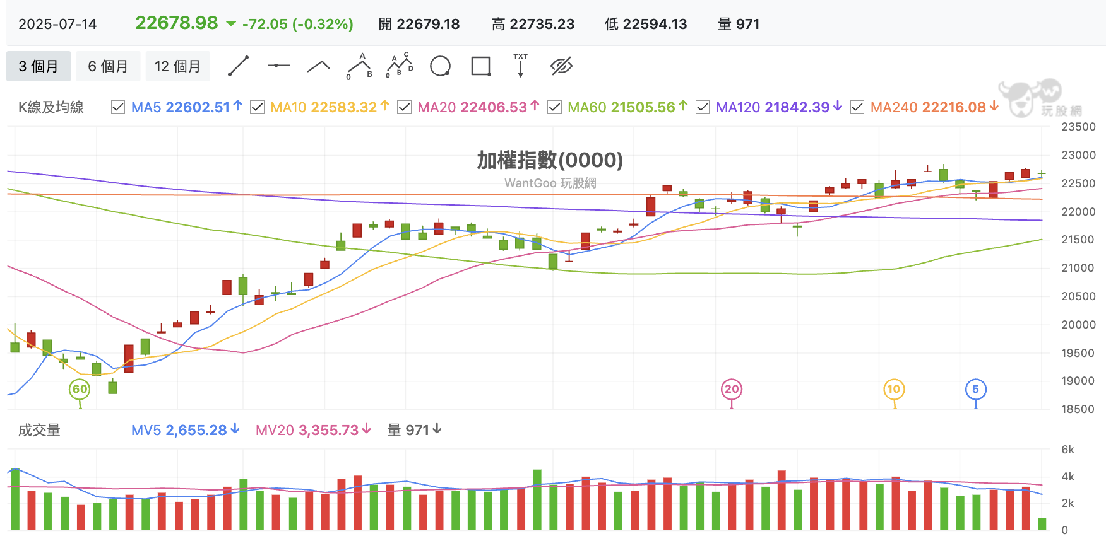Click the MA240 22216.08 label

(x=928, y=107)
